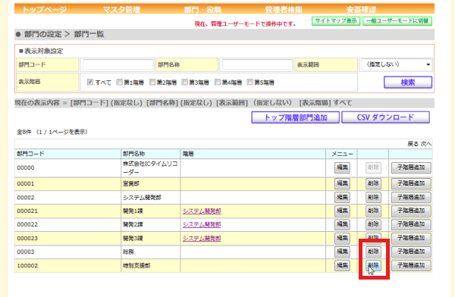
Task: Switch to 一般ユーザーモード with green button
Action: (397, 21)
